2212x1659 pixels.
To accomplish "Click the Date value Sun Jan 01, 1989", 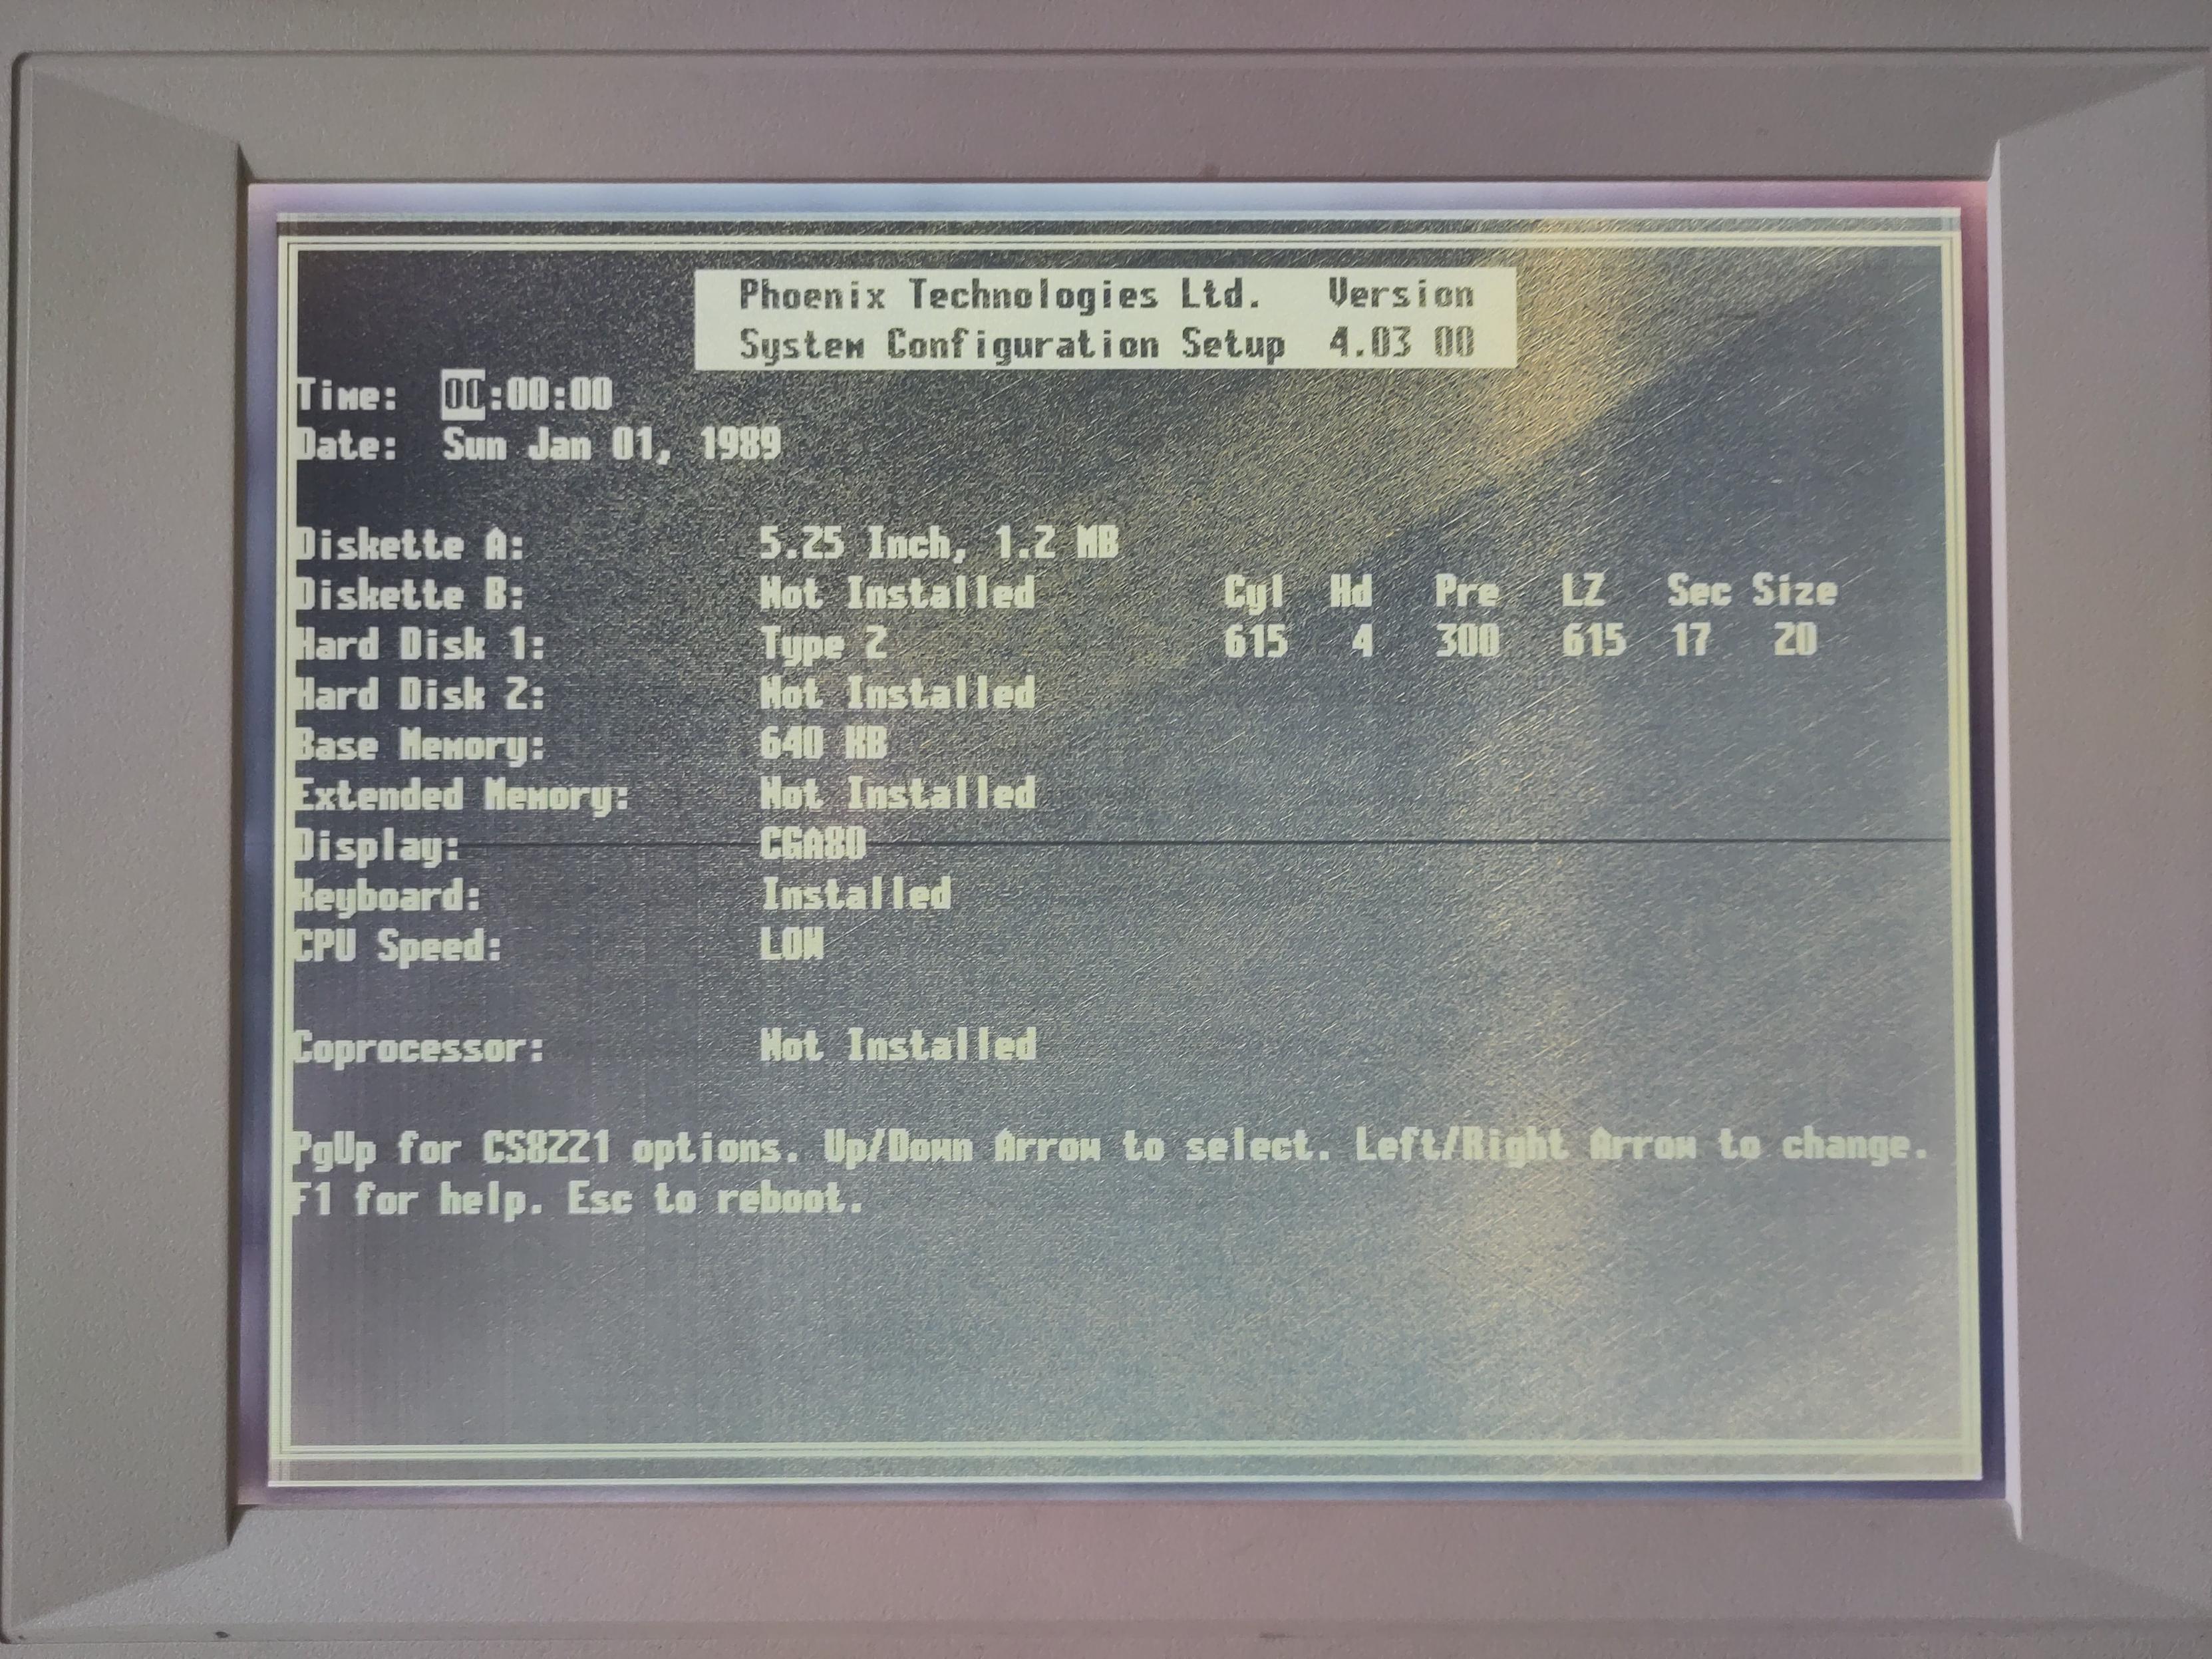I will 611,444.
